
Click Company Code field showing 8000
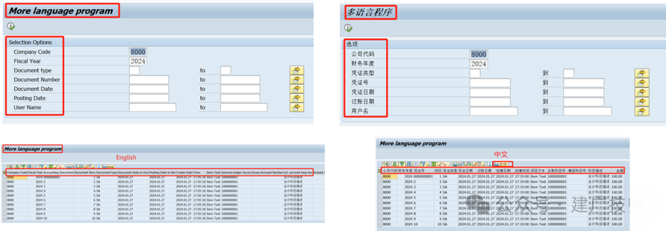[138, 52]
